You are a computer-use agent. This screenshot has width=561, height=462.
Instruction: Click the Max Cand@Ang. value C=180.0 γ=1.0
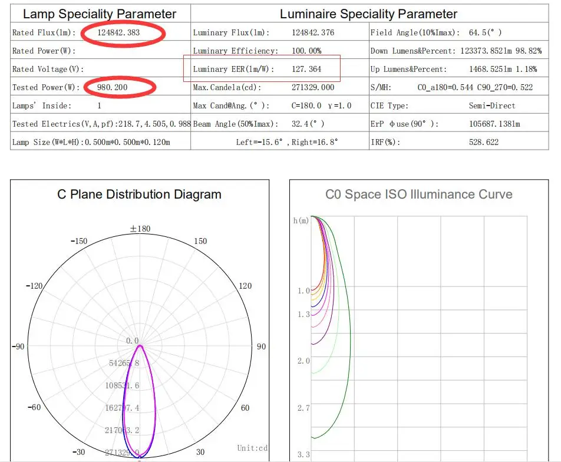321,105
